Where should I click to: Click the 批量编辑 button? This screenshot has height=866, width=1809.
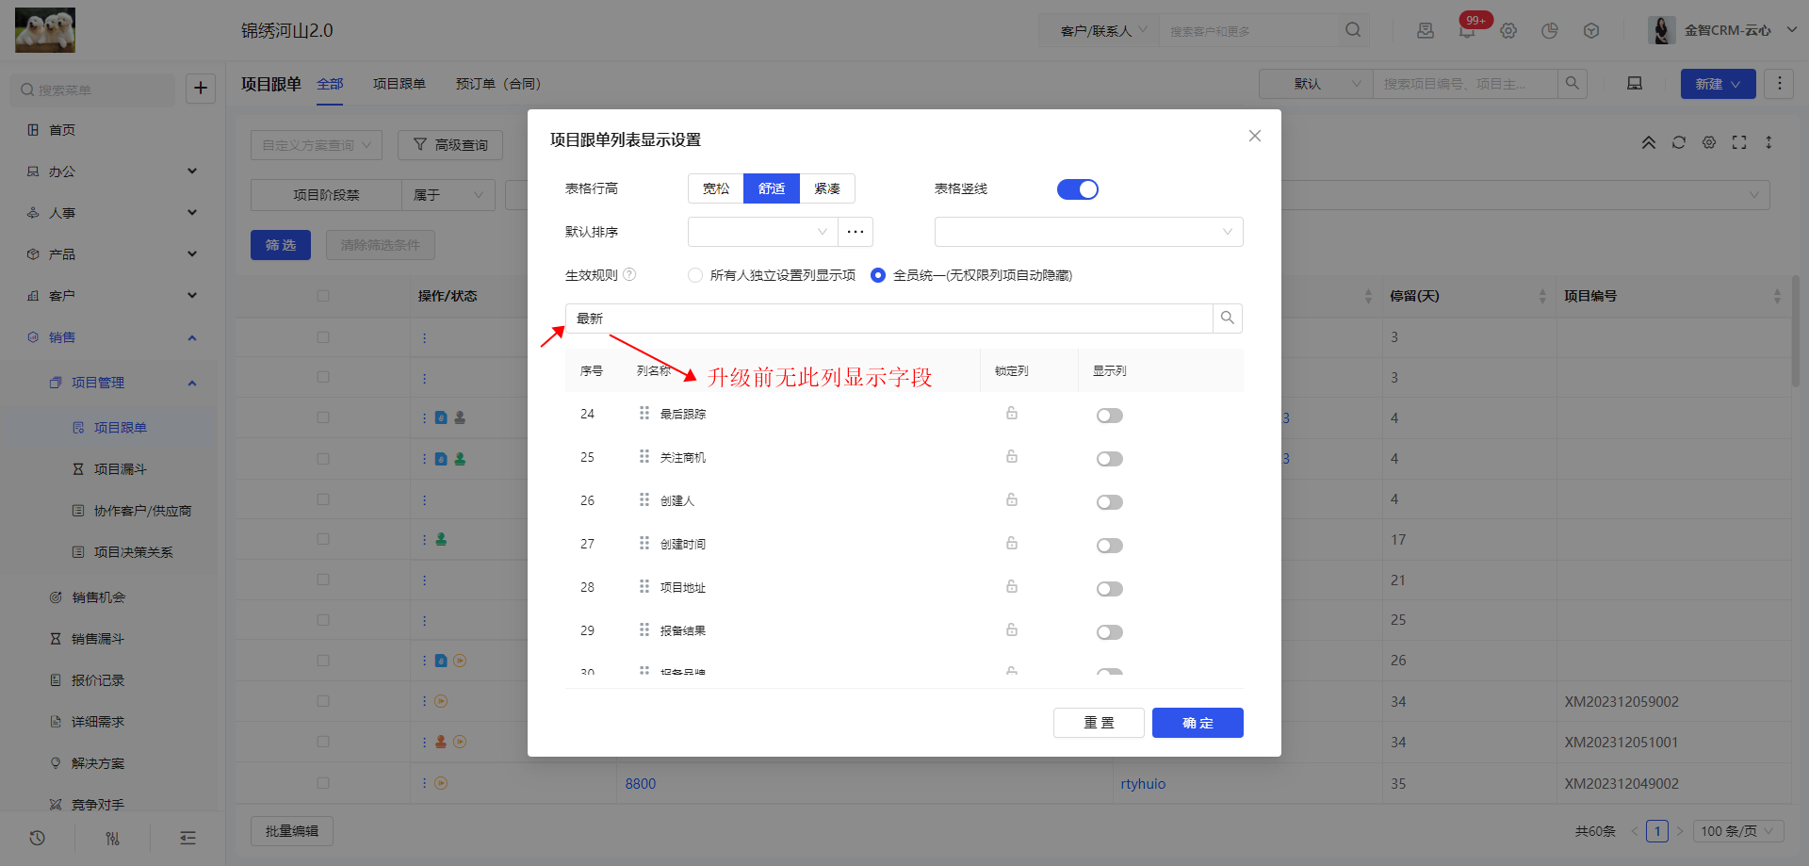coord(292,831)
